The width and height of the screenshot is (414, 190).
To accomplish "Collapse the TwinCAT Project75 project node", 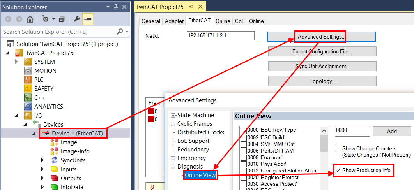I will [7, 53].
